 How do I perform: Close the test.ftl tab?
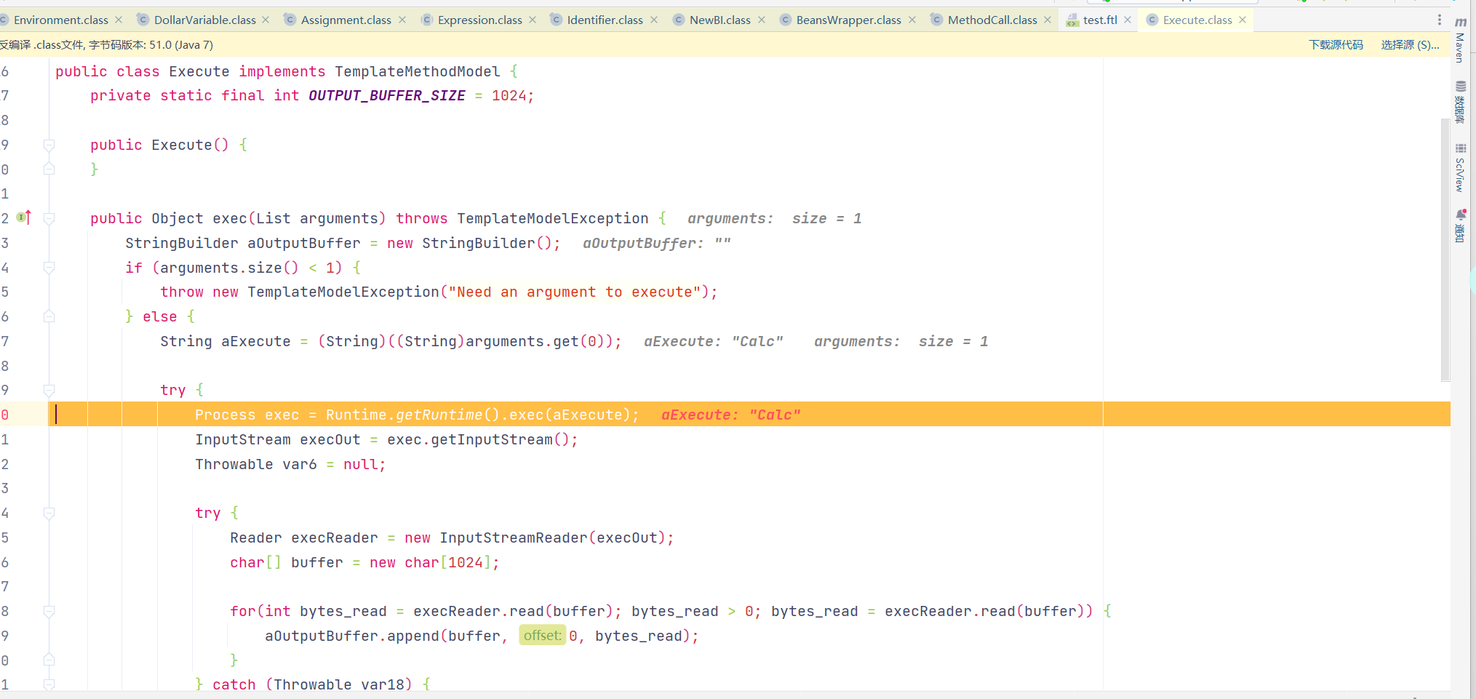(x=1128, y=20)
